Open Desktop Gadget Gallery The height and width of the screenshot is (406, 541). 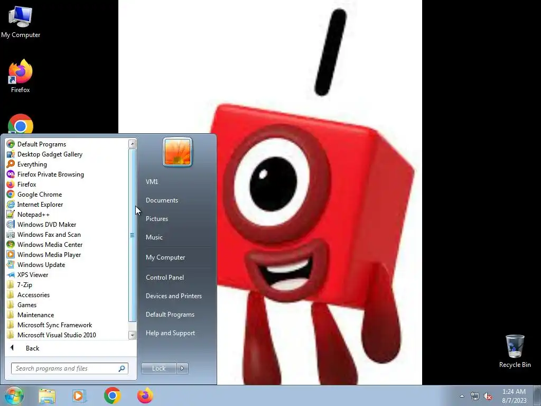tap(67, 154)
